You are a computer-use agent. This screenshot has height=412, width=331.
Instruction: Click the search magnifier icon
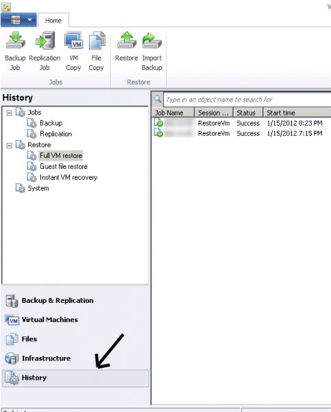(158, 99)
